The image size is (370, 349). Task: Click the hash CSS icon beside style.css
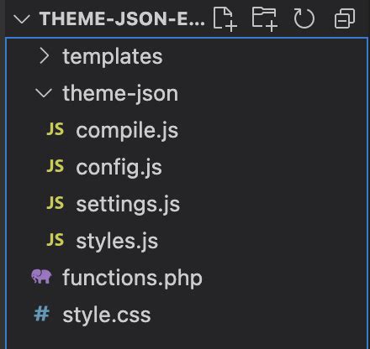pos(42,314)
